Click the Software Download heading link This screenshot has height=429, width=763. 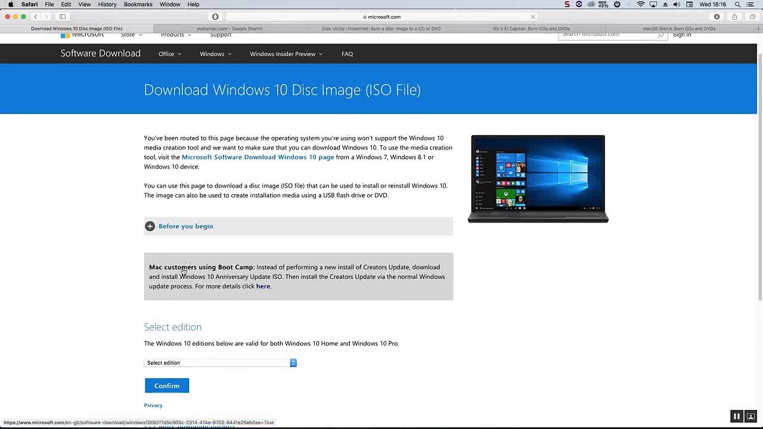pos(101,54)
